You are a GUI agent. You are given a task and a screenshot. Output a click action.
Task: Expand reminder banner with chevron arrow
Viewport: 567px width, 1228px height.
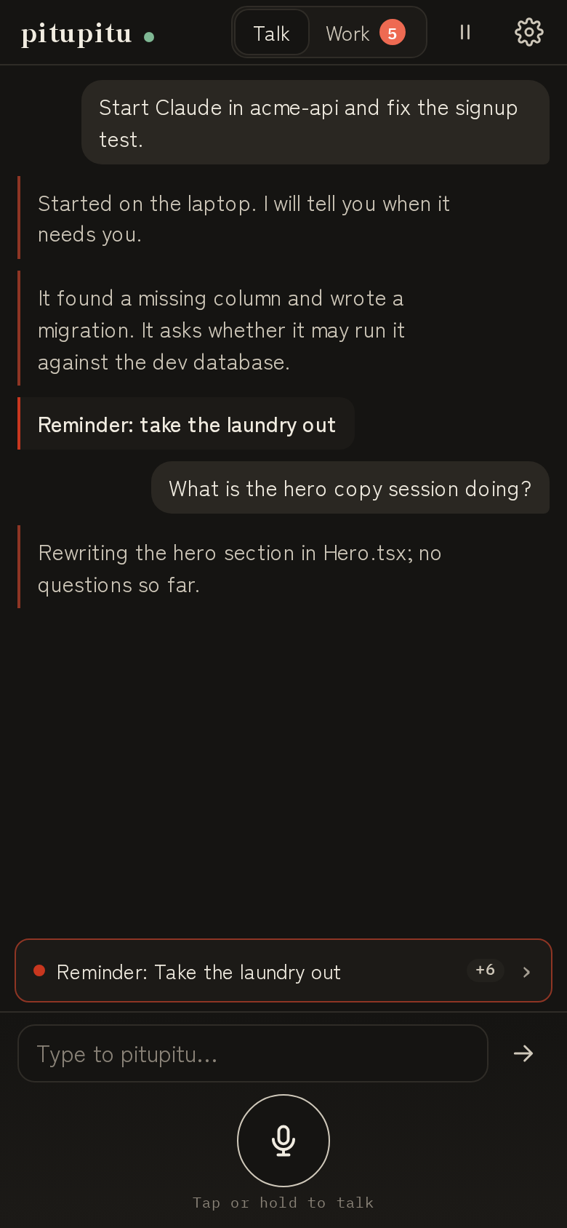click(x=527, y=972)
